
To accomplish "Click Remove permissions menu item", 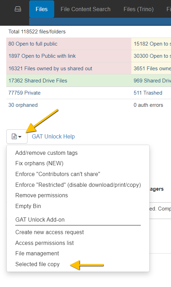I will (x=41, y=195).
